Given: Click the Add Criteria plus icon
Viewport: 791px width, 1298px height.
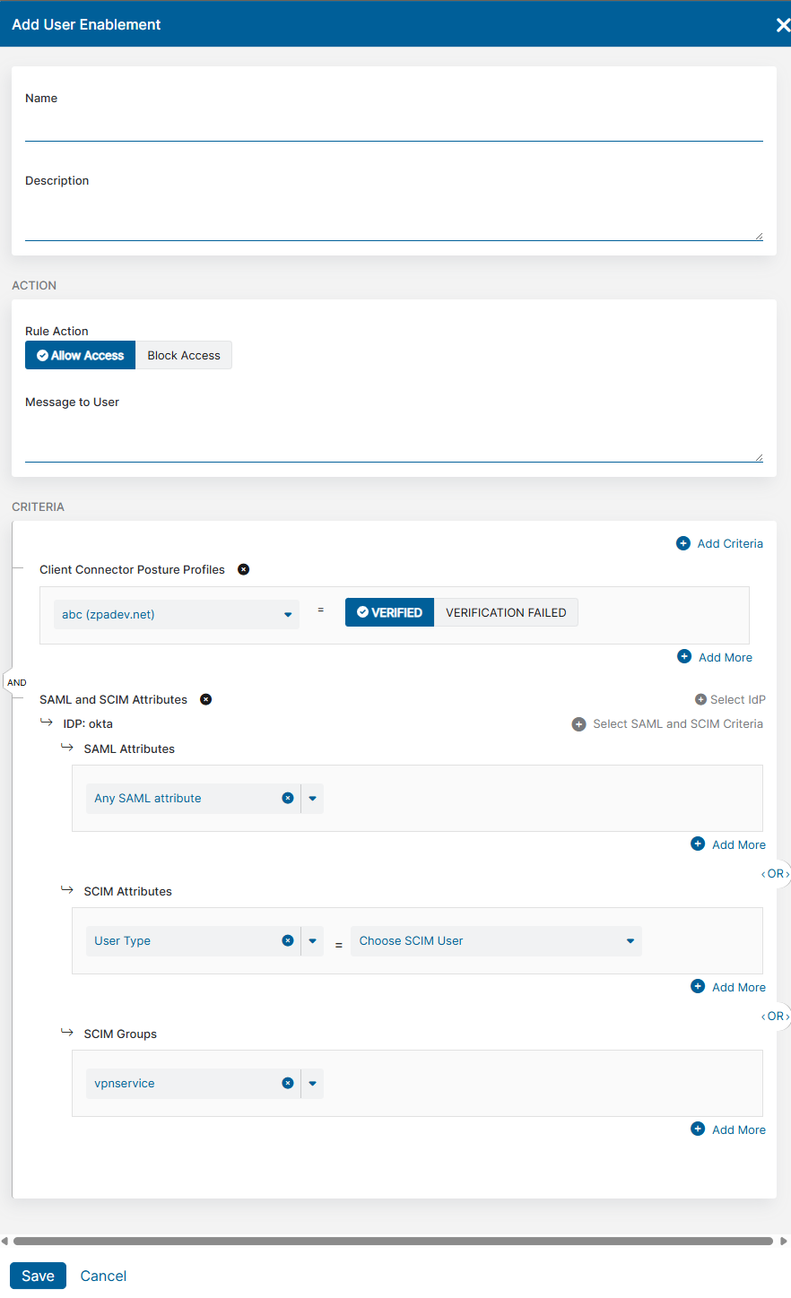Looking at the screenshot, I should point(682,542).
